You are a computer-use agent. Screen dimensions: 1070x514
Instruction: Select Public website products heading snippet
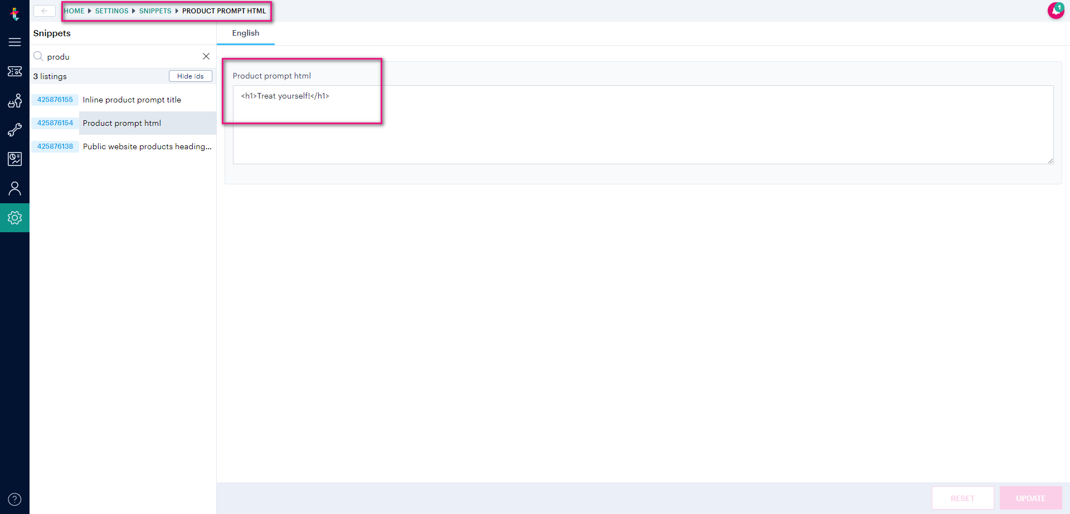click(147, 146)
